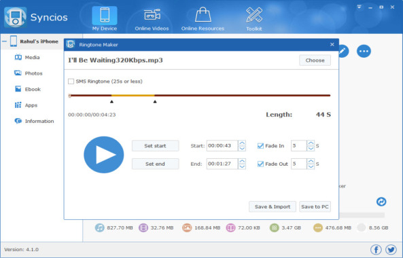Click the Fade Out seconds field

[298, 164]
